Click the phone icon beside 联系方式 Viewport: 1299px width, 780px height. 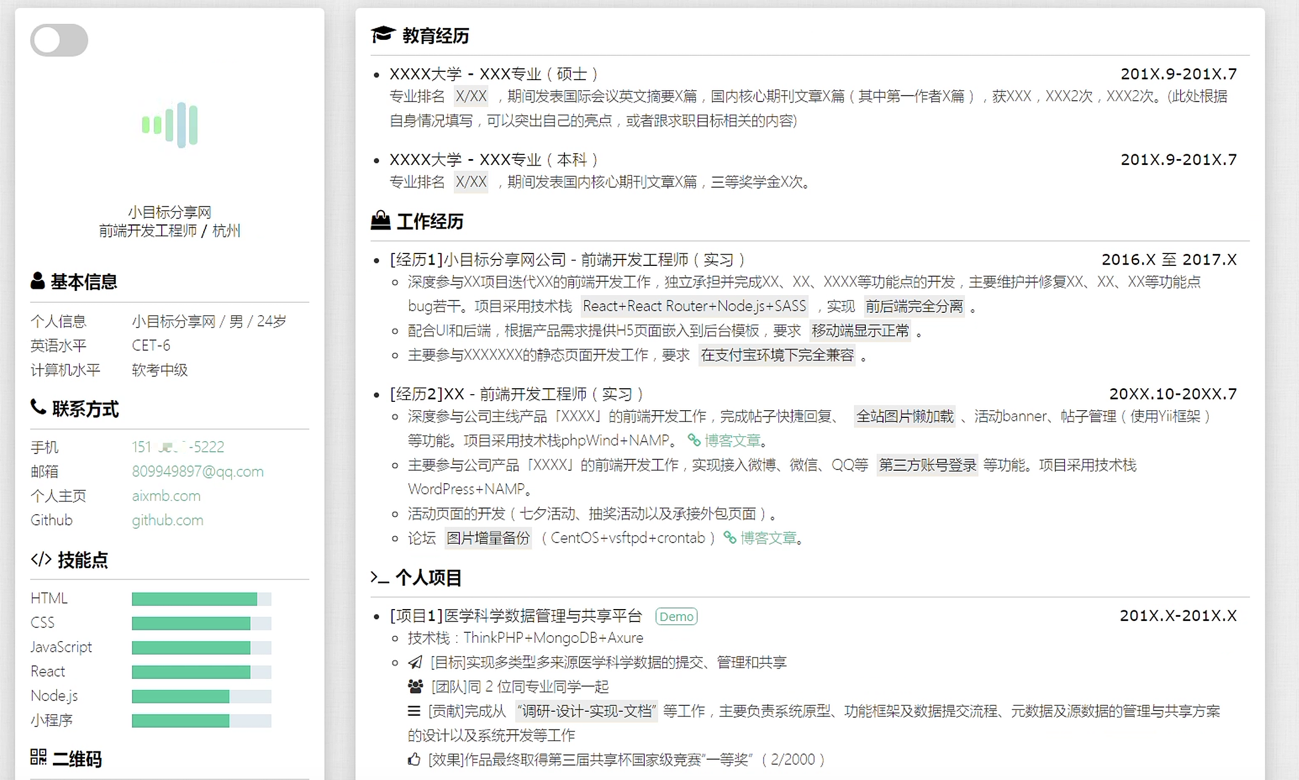tap(38, 407)
